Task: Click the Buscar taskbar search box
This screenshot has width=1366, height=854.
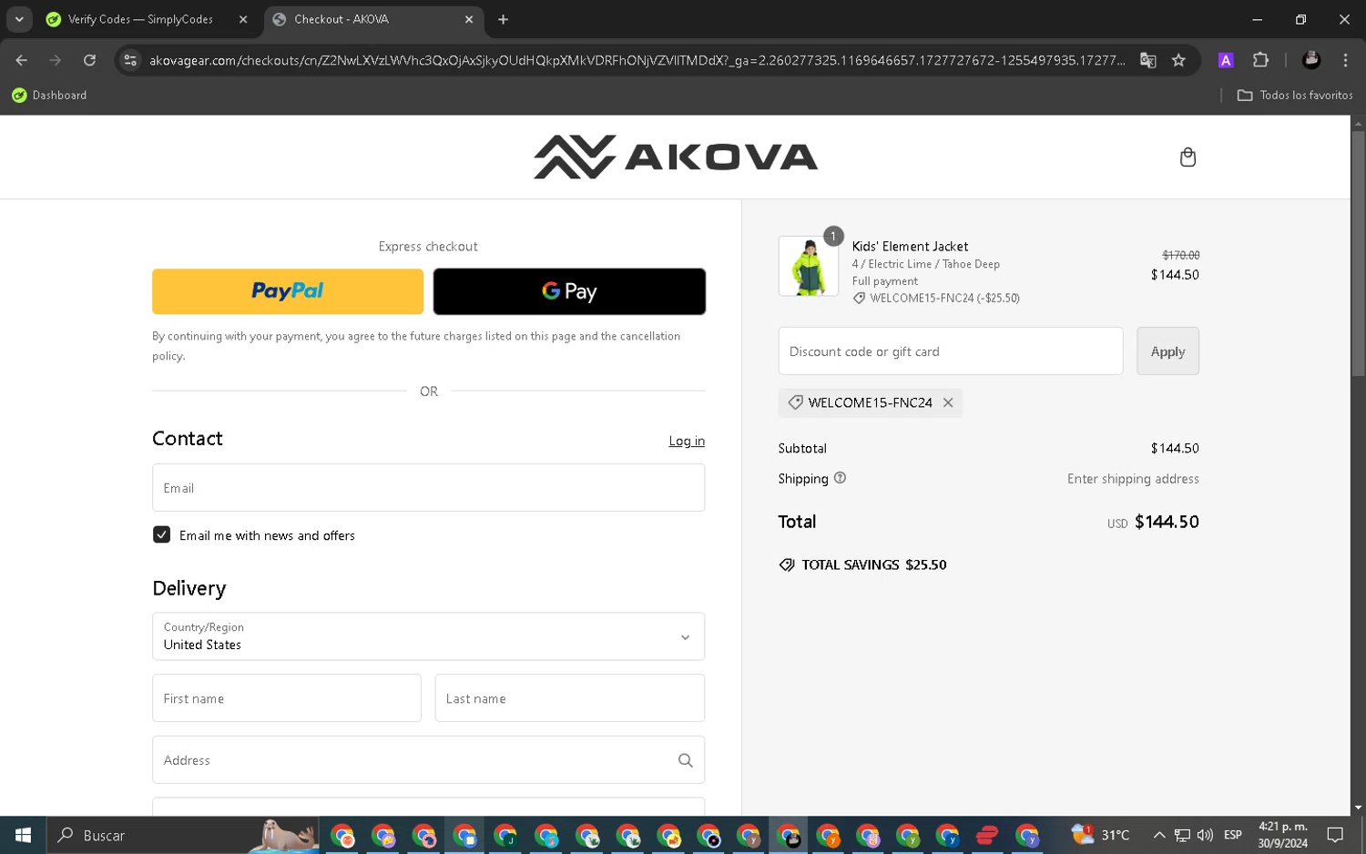Action: (184, 835)
